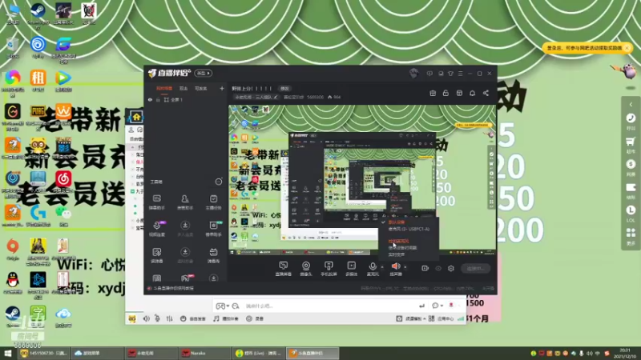Open the message icon in title bar
641x360 pixels.
click(429, 74)
